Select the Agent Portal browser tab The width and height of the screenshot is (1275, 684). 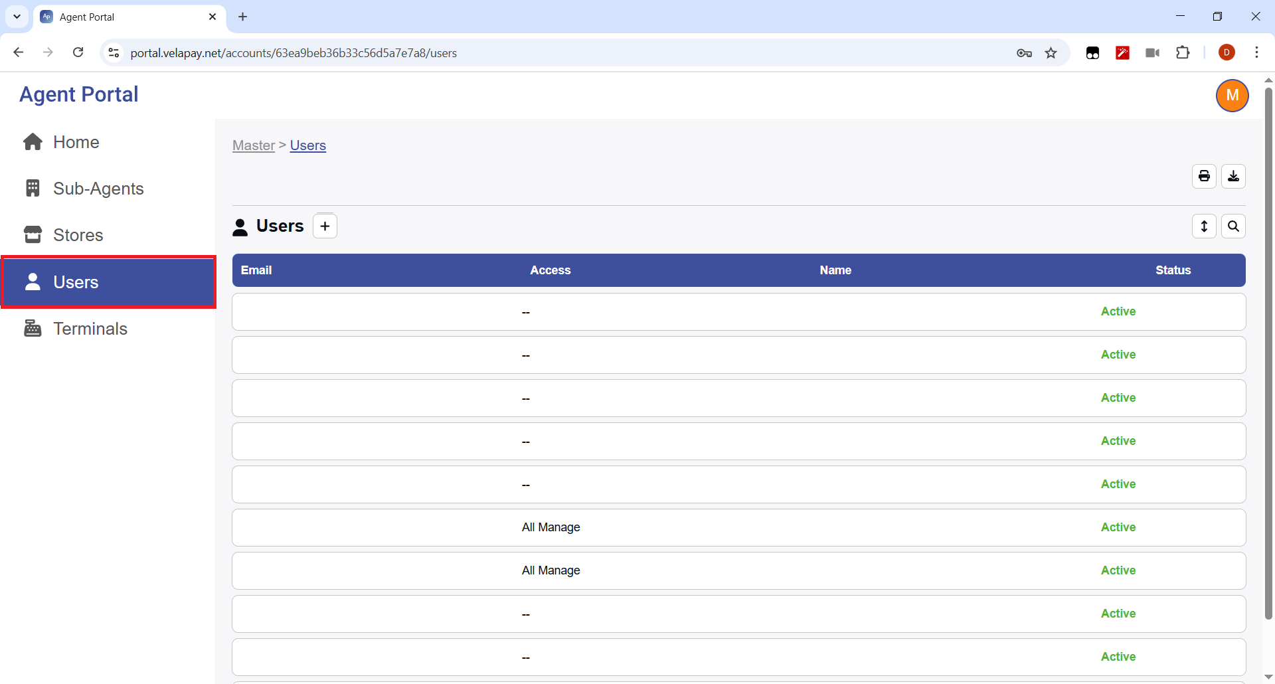point(128,17)
